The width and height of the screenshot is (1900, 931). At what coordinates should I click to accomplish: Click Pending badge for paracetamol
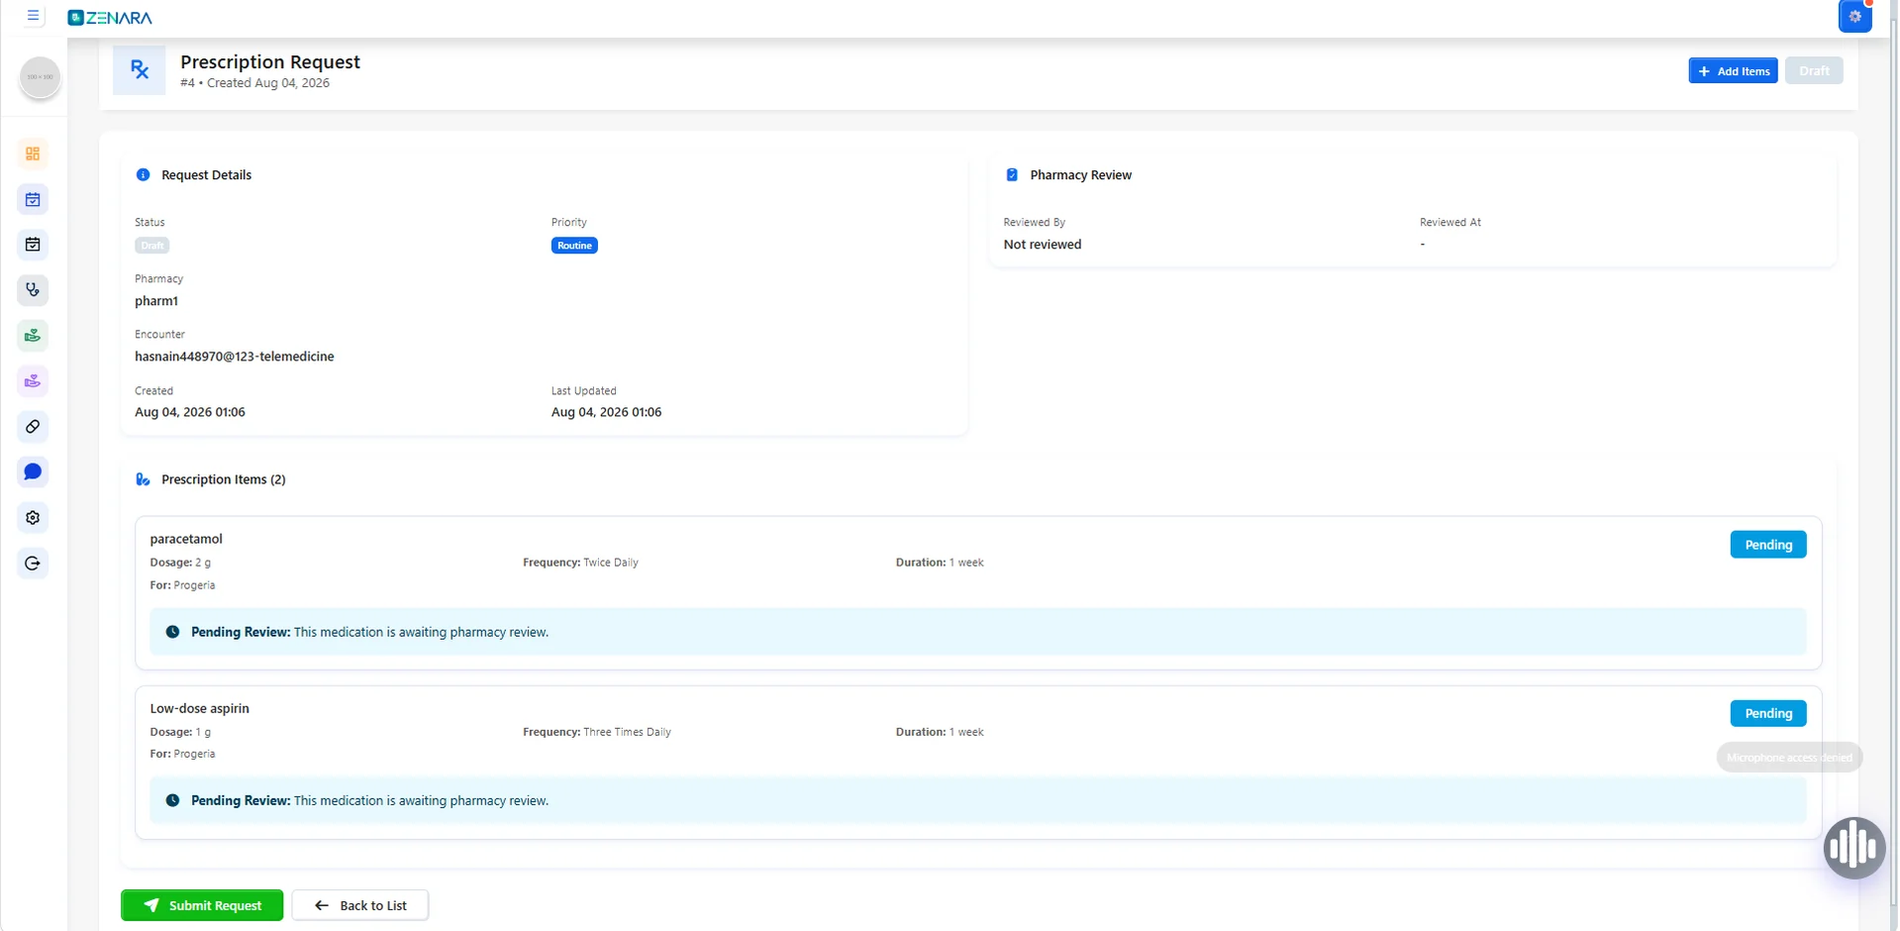pyautogui.click(x=1768, y=545)
